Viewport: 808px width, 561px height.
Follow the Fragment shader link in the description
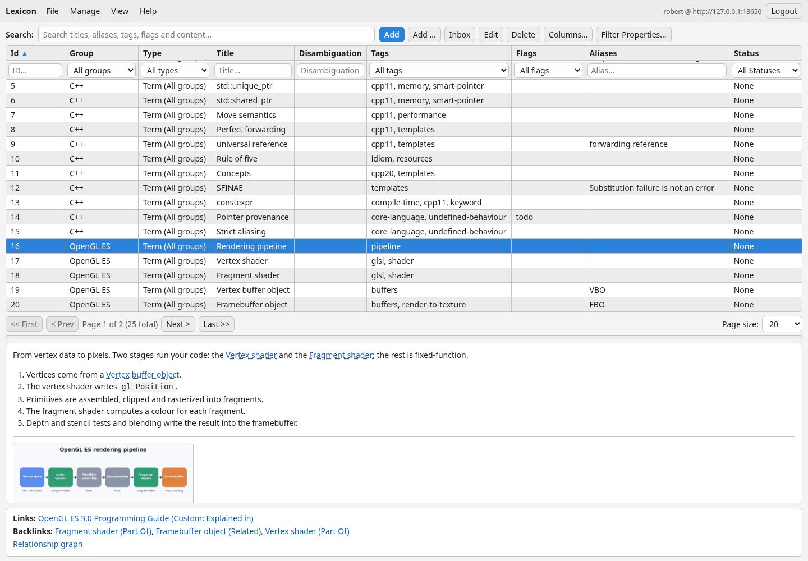pyautogui.click(x=341, y=355)
